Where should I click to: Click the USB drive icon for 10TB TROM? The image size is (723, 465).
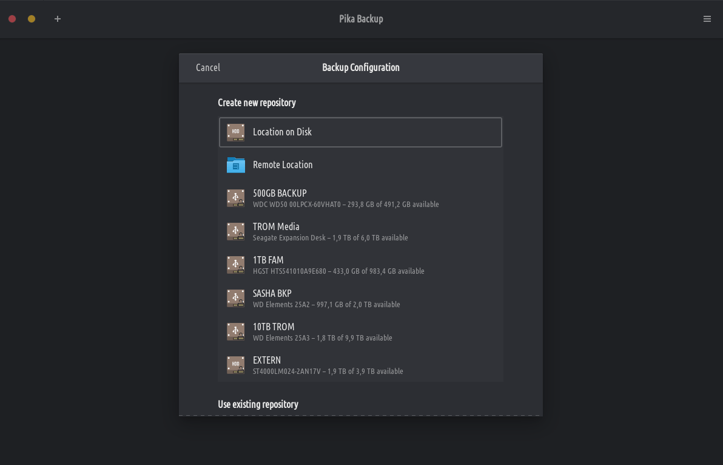(x=236, y=332)
